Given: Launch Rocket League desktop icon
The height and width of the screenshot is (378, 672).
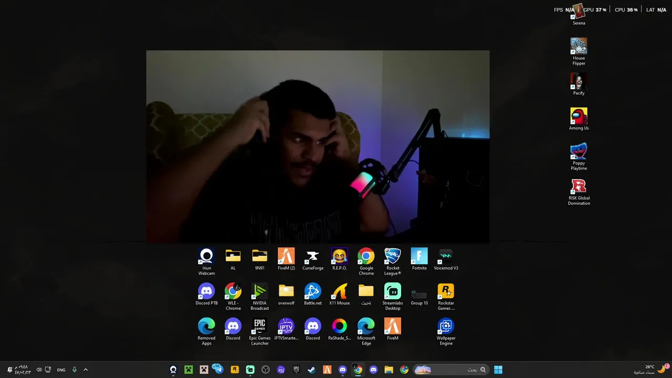Looking at the screenshot, I should (393, 261).
